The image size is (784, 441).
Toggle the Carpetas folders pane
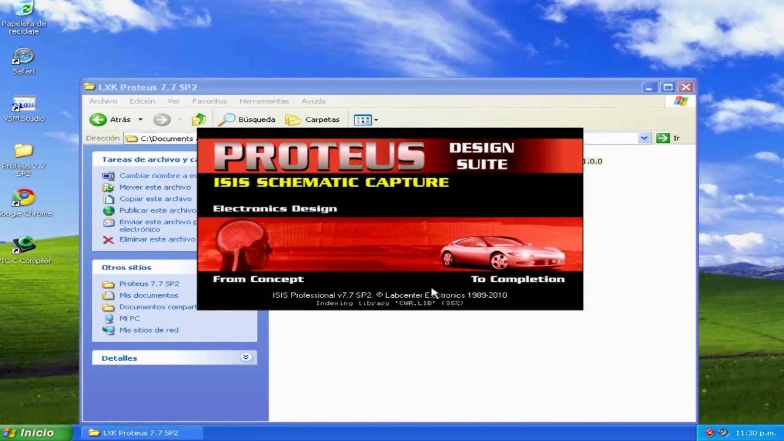tap(312, 119)
